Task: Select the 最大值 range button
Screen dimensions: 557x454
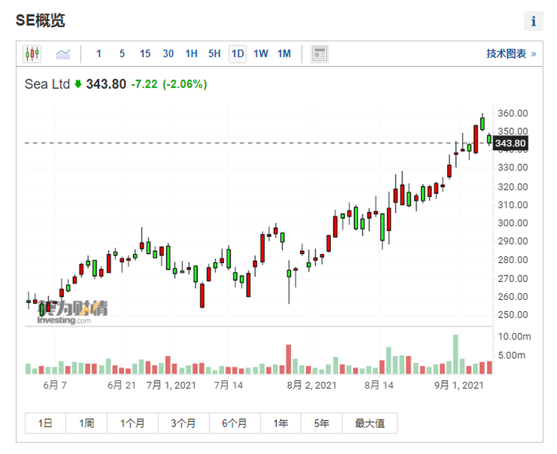Action: pyautogui.click(x=370, y=423)
